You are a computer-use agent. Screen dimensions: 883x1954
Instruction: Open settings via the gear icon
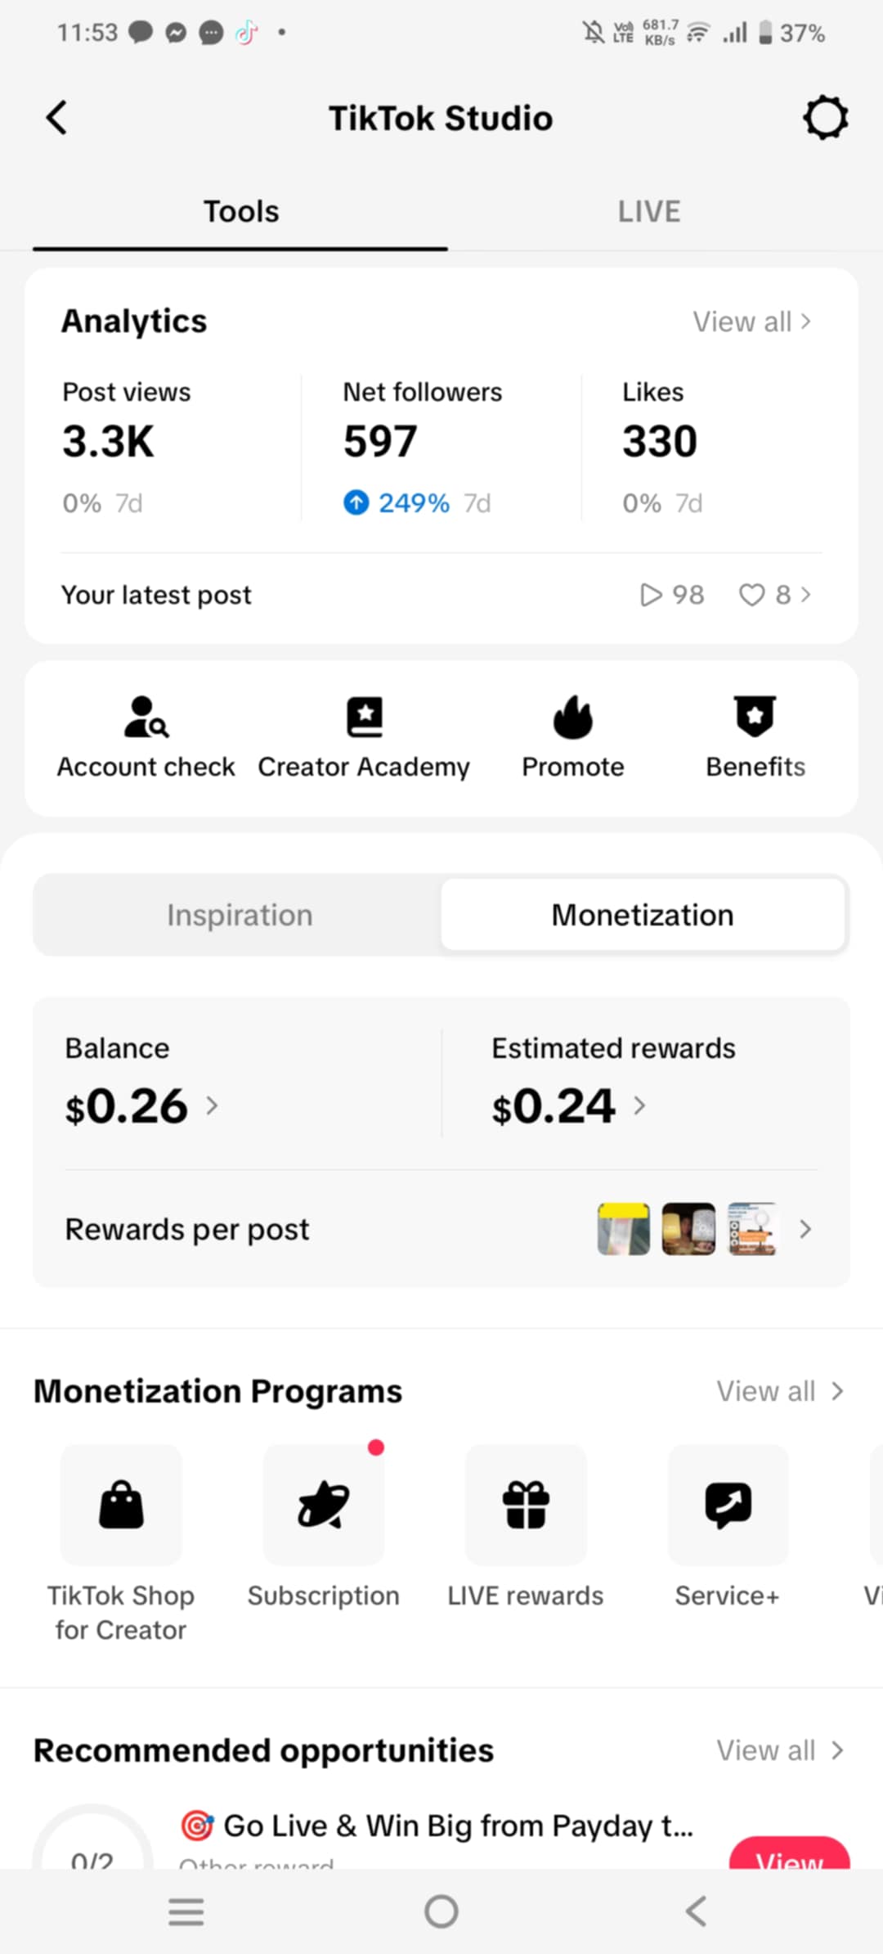pyautogui.click(x=825, y=118)
